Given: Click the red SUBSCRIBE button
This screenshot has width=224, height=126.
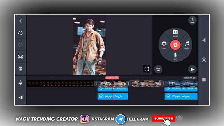Looking at the screenshot, I should [x=163, y=118].
